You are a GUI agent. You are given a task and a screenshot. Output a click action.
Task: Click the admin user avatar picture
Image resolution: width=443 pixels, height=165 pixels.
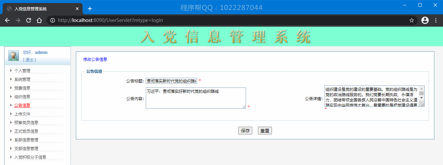[x=14, y=56]
